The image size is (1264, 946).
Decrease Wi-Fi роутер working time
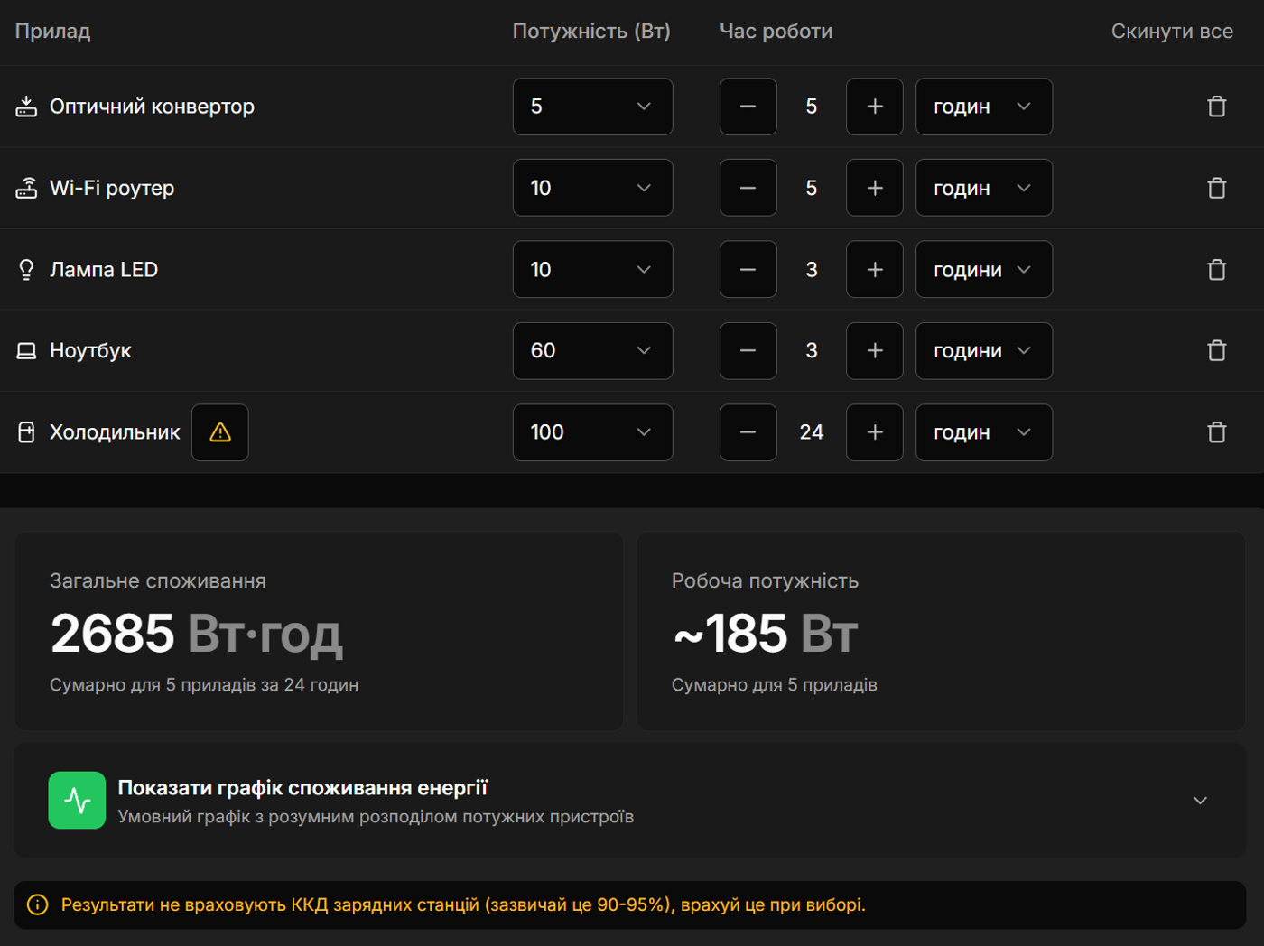tap(748, 188)
